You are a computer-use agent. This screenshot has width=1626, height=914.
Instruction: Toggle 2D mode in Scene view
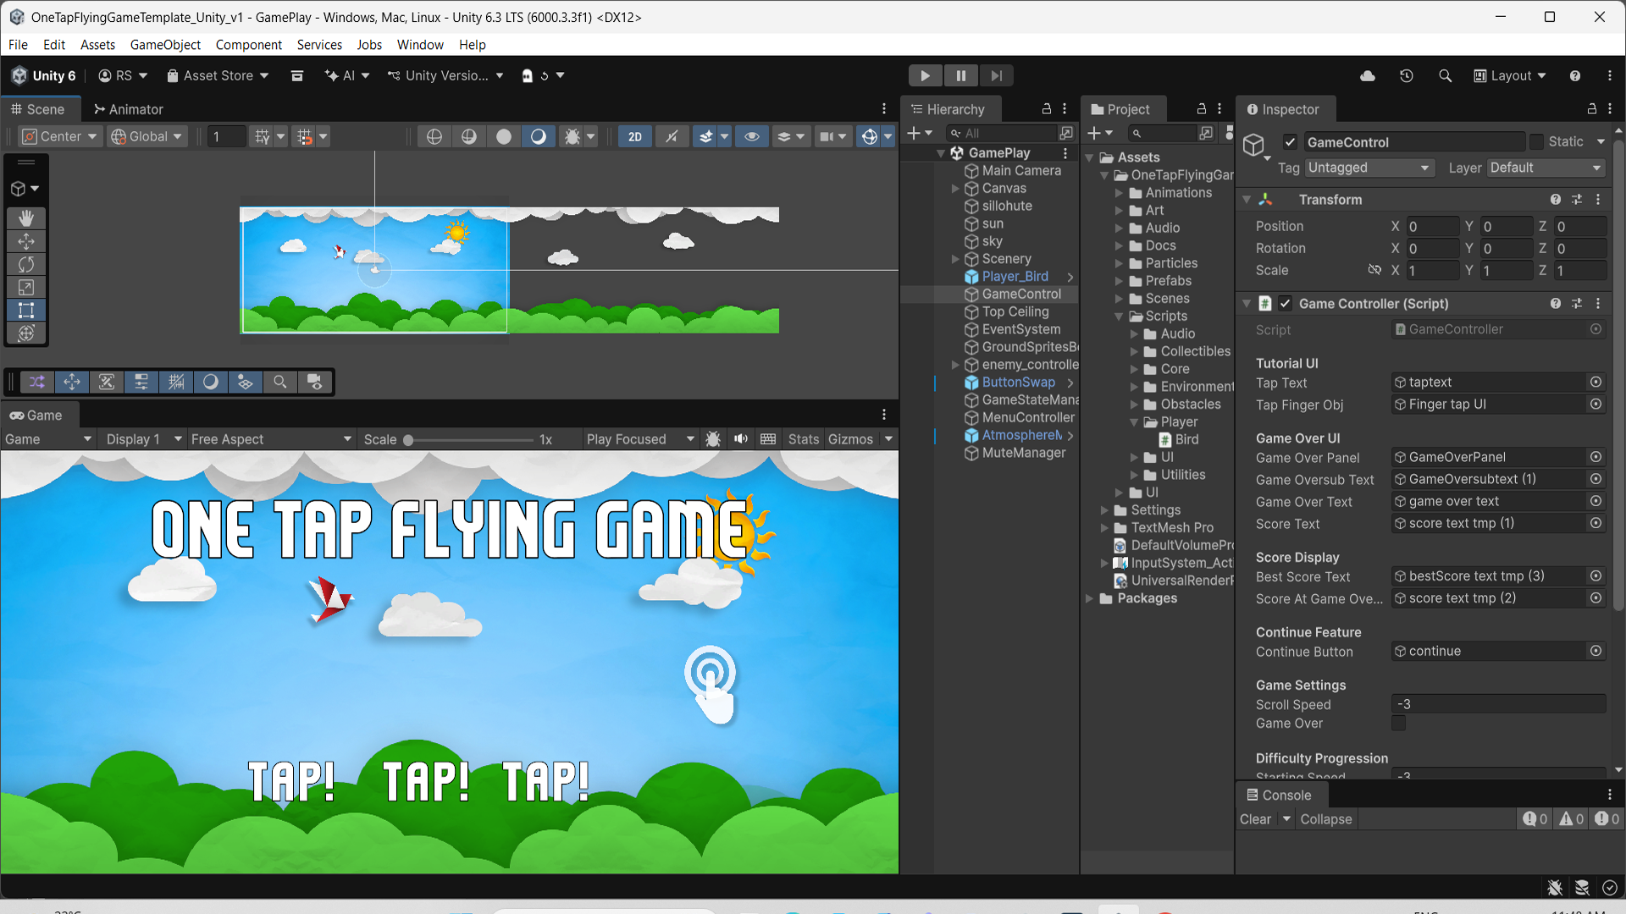634,136
